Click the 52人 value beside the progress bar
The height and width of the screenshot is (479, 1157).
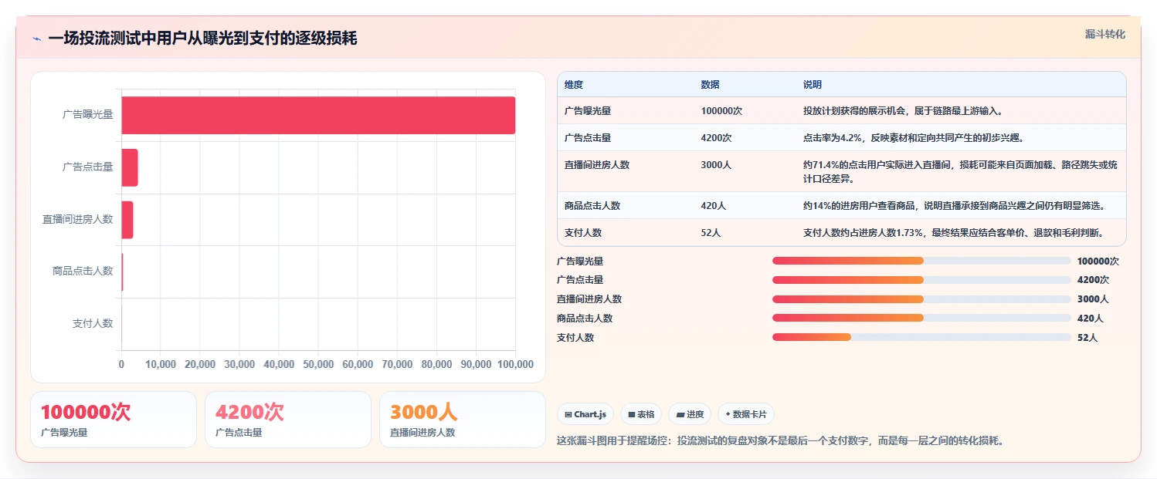[x=1087, y=338]
